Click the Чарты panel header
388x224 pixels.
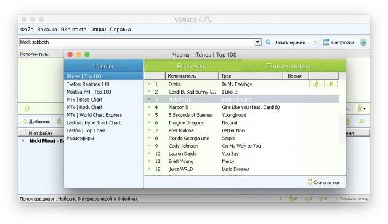pos(103,66)
